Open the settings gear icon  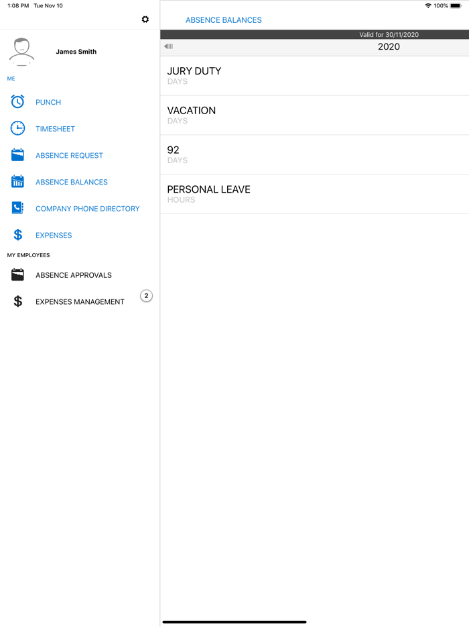145,19
